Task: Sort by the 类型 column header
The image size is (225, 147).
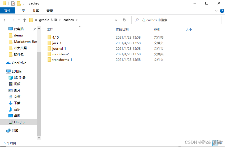Action: coord(157,29)
